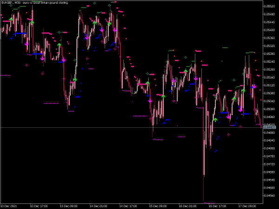Click the 0.84640 price axis label
The height and width of the screenshot is (209, 279).
269,180
